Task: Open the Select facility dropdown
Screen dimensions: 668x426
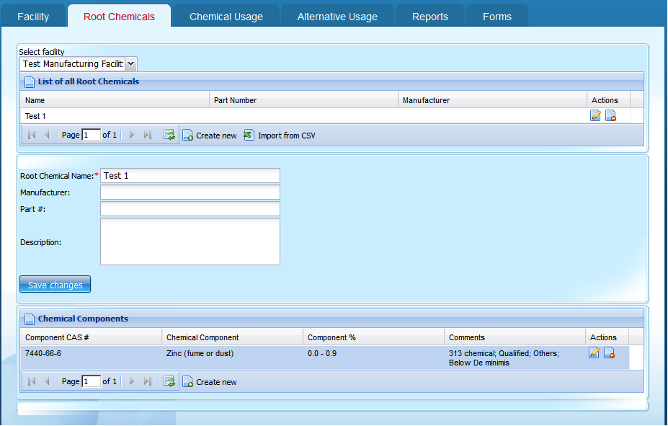Action: (x=131, y=64)
